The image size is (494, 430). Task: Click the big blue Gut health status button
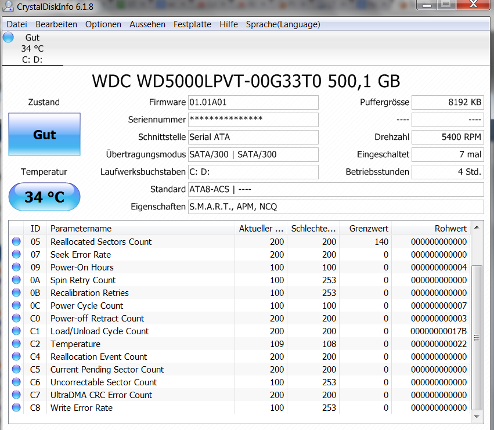(45, 135)
